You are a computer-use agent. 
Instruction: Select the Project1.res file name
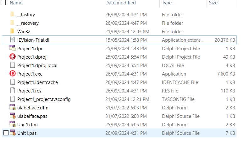29,91
